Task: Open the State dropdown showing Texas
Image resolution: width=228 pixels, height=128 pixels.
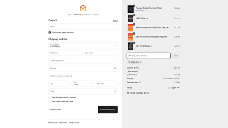Action: [83, 84]
